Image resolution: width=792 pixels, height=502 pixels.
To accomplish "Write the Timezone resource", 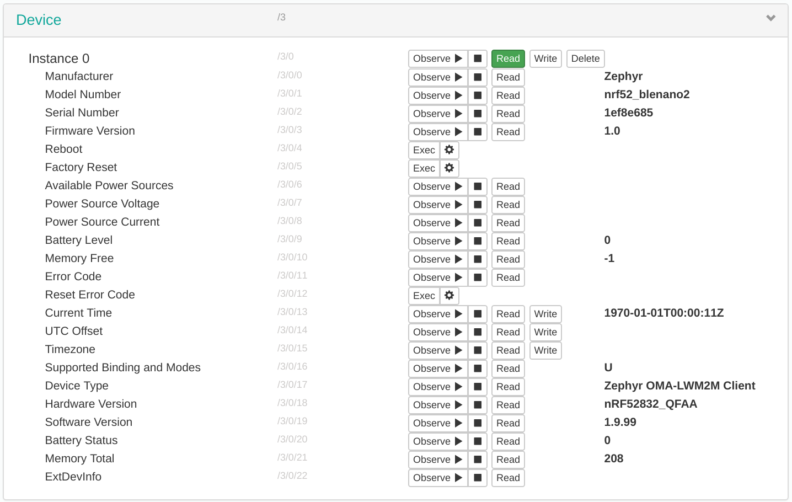I will click(545, 350).
